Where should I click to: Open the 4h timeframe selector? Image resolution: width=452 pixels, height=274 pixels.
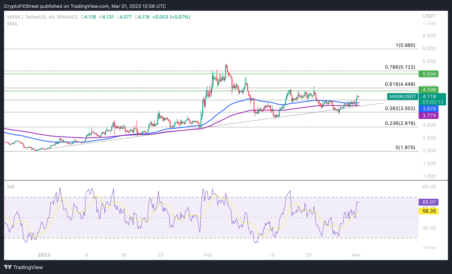[51, 17]
